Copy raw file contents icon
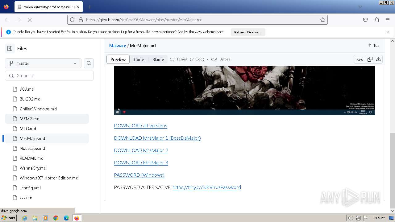The image size is (395, 222). click(x=370, y=59)
